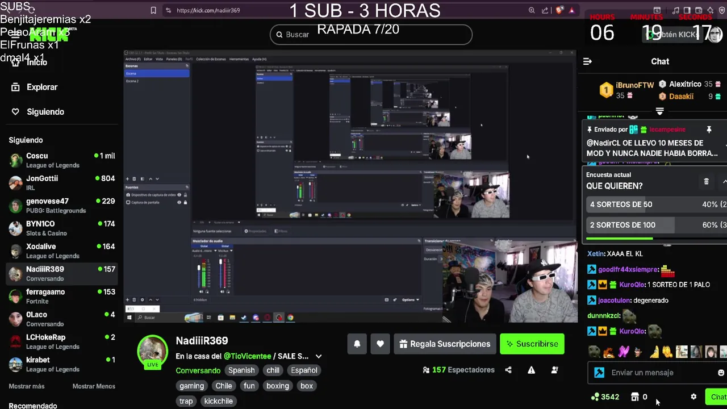Open the shop icon showing 0

(x=640, y=397)
